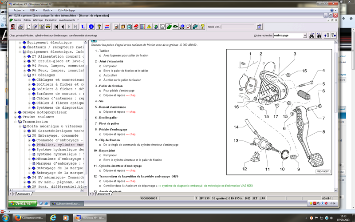Image resolution: width=355 pixels, height=222 pixels.
Task: Click the wiring diagram columns icon
Action: (142, 27)
